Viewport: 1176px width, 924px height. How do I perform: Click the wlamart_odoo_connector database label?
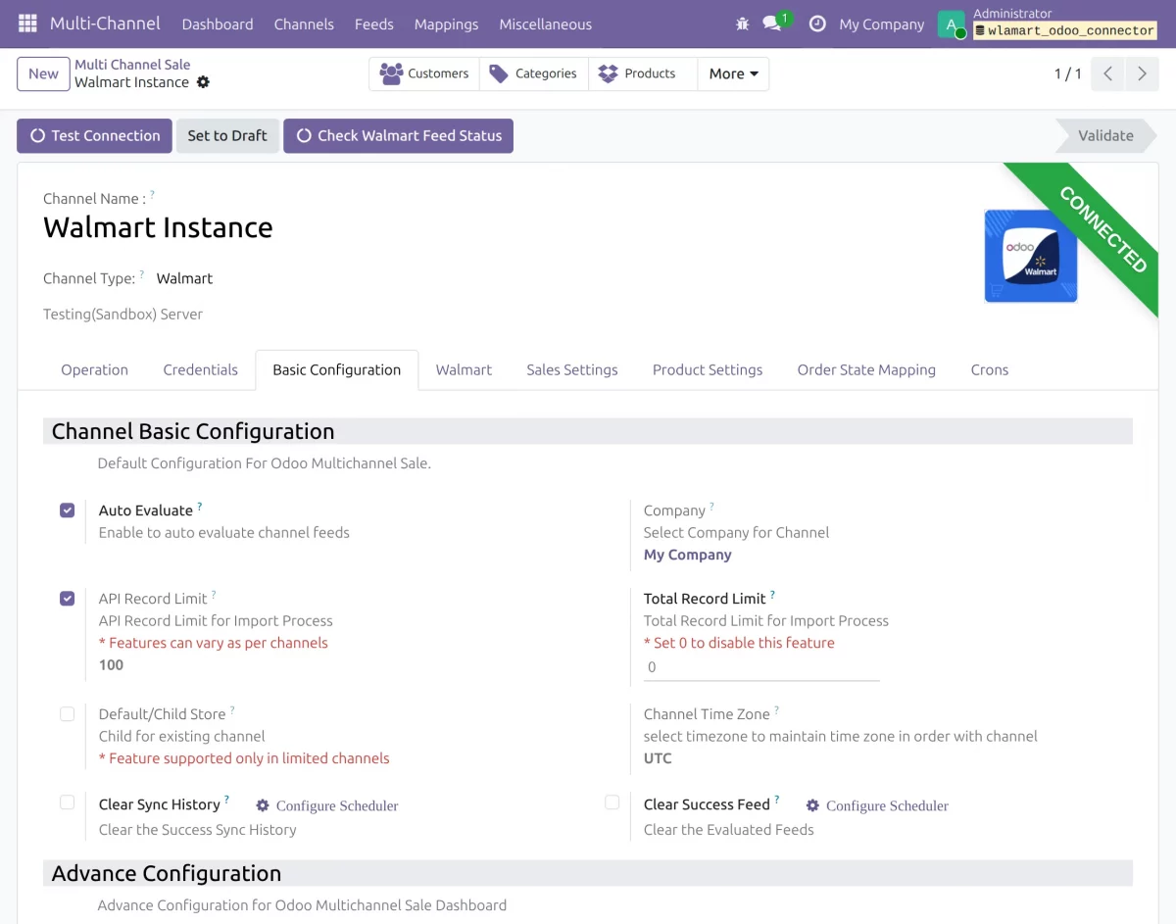point(1064,31)
